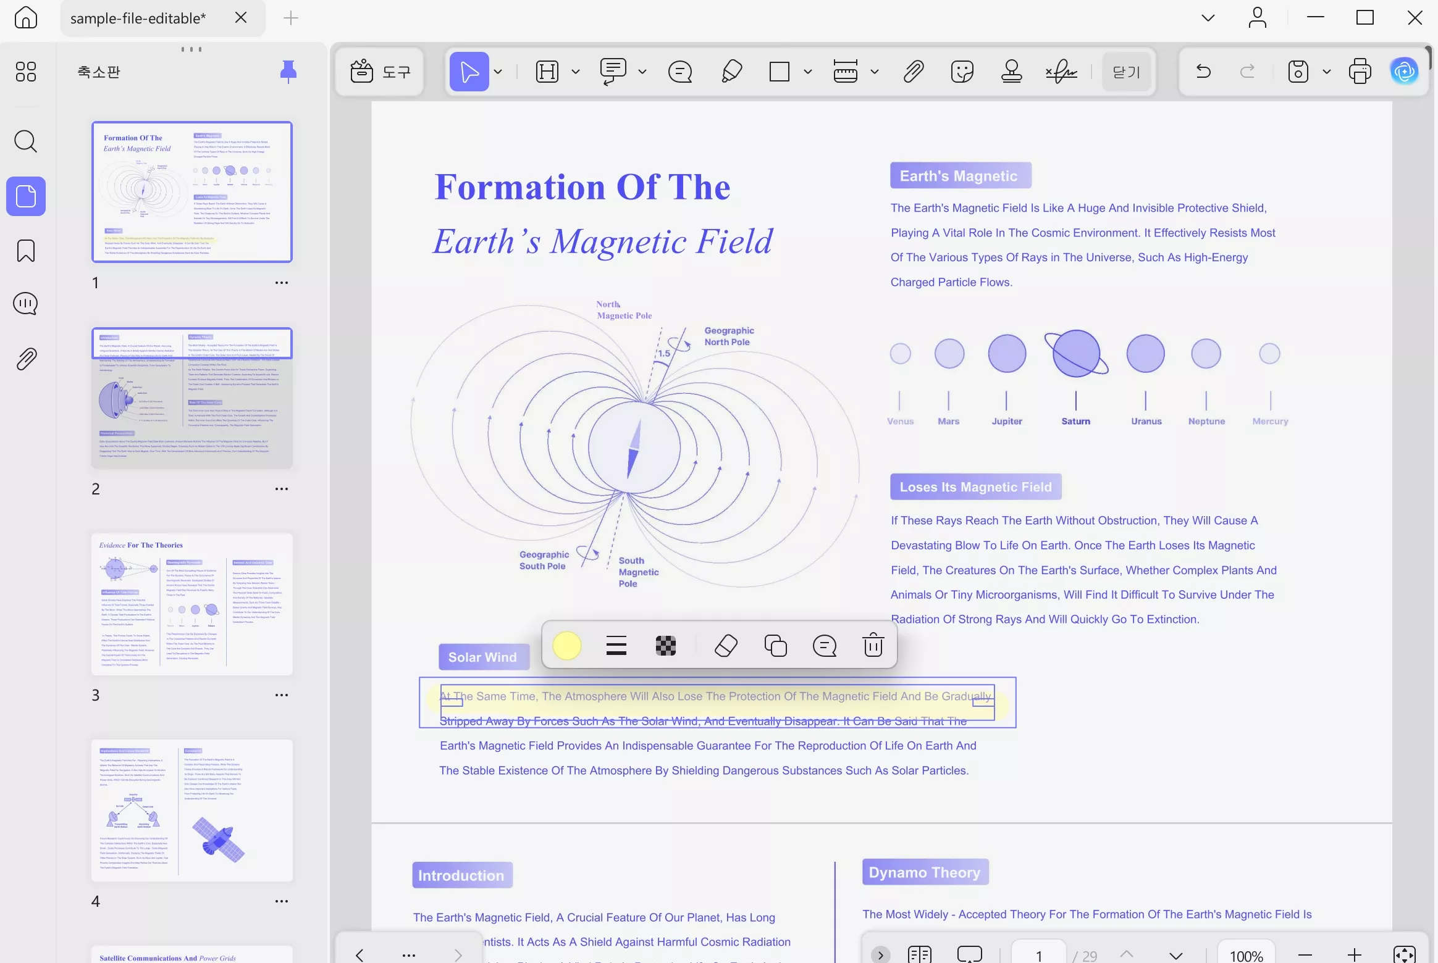Undo the last action
Screen dimensions: 1438x963
(1203, 72)
